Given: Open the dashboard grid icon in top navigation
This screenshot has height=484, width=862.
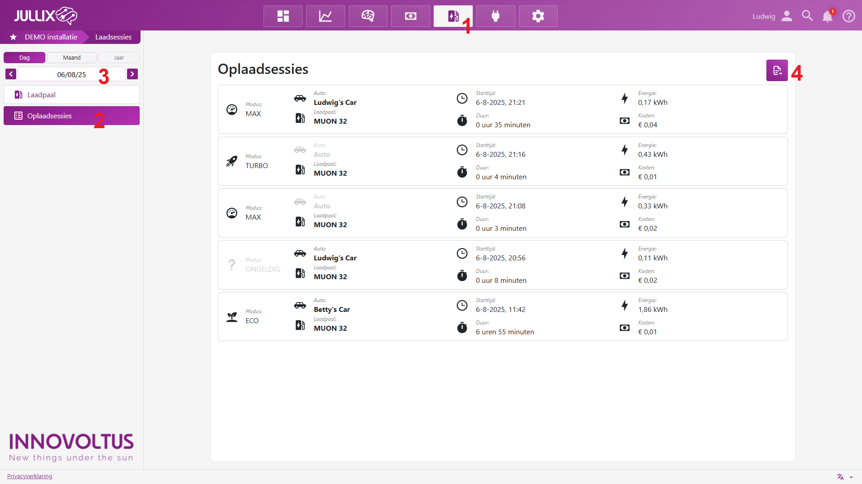Looking at the screenshot, I should click(x=283, y=16).
